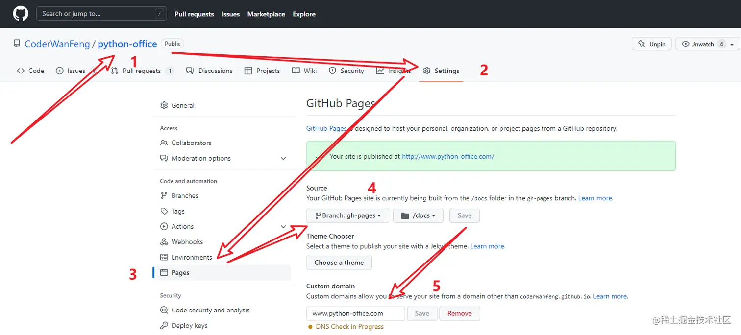Expand the Actions settings section
Screen dimensions: 741x335
point(283,226)
